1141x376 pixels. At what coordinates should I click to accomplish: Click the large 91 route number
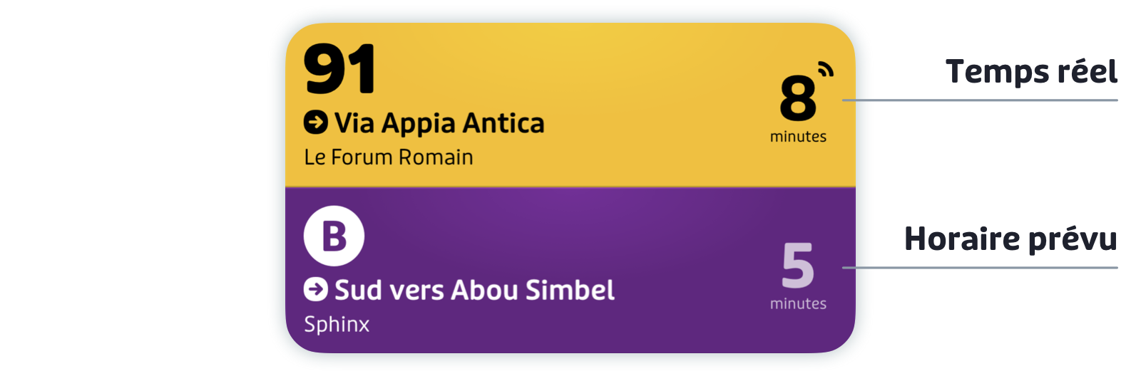point(339,68)
